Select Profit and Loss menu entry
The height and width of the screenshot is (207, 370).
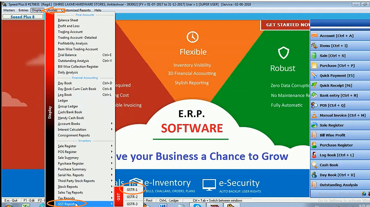[x=69, y=26]
